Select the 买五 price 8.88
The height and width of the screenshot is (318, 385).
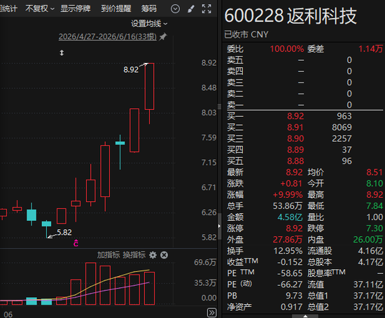(x=295, y=161)
